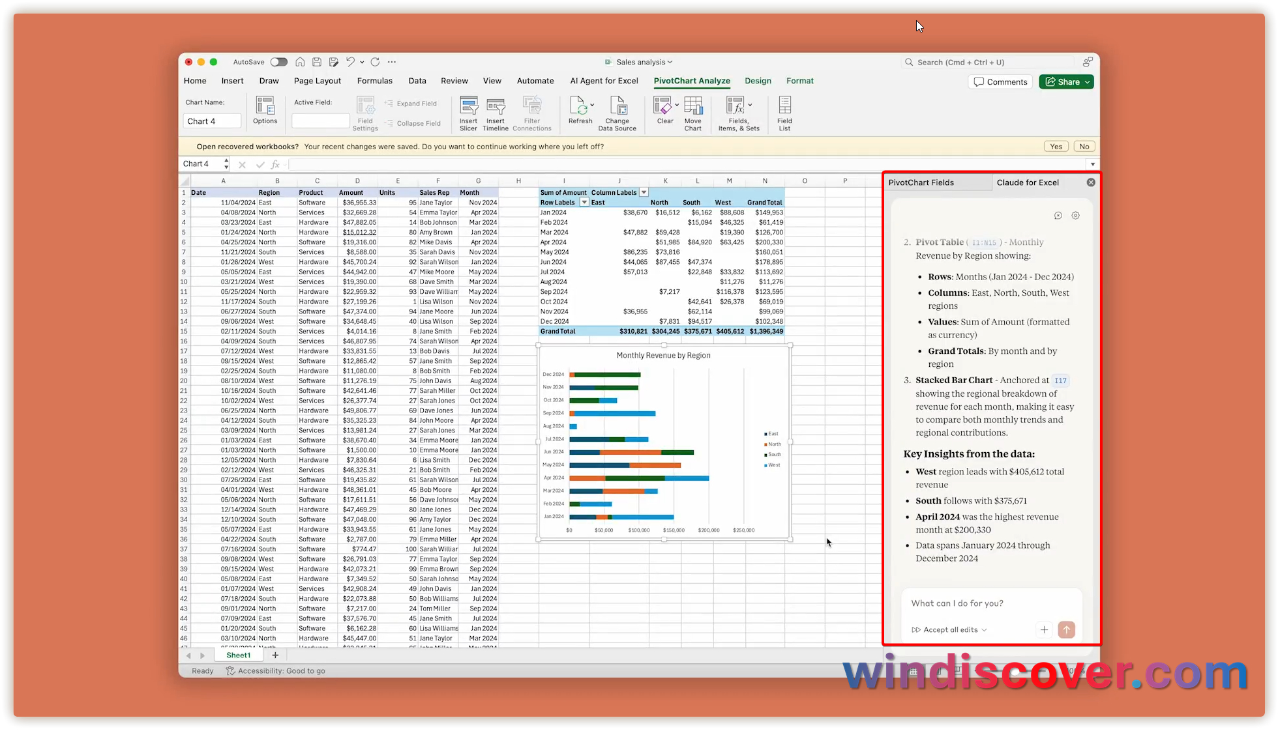Open settings gear in Claude panel

coord(1075,215)
